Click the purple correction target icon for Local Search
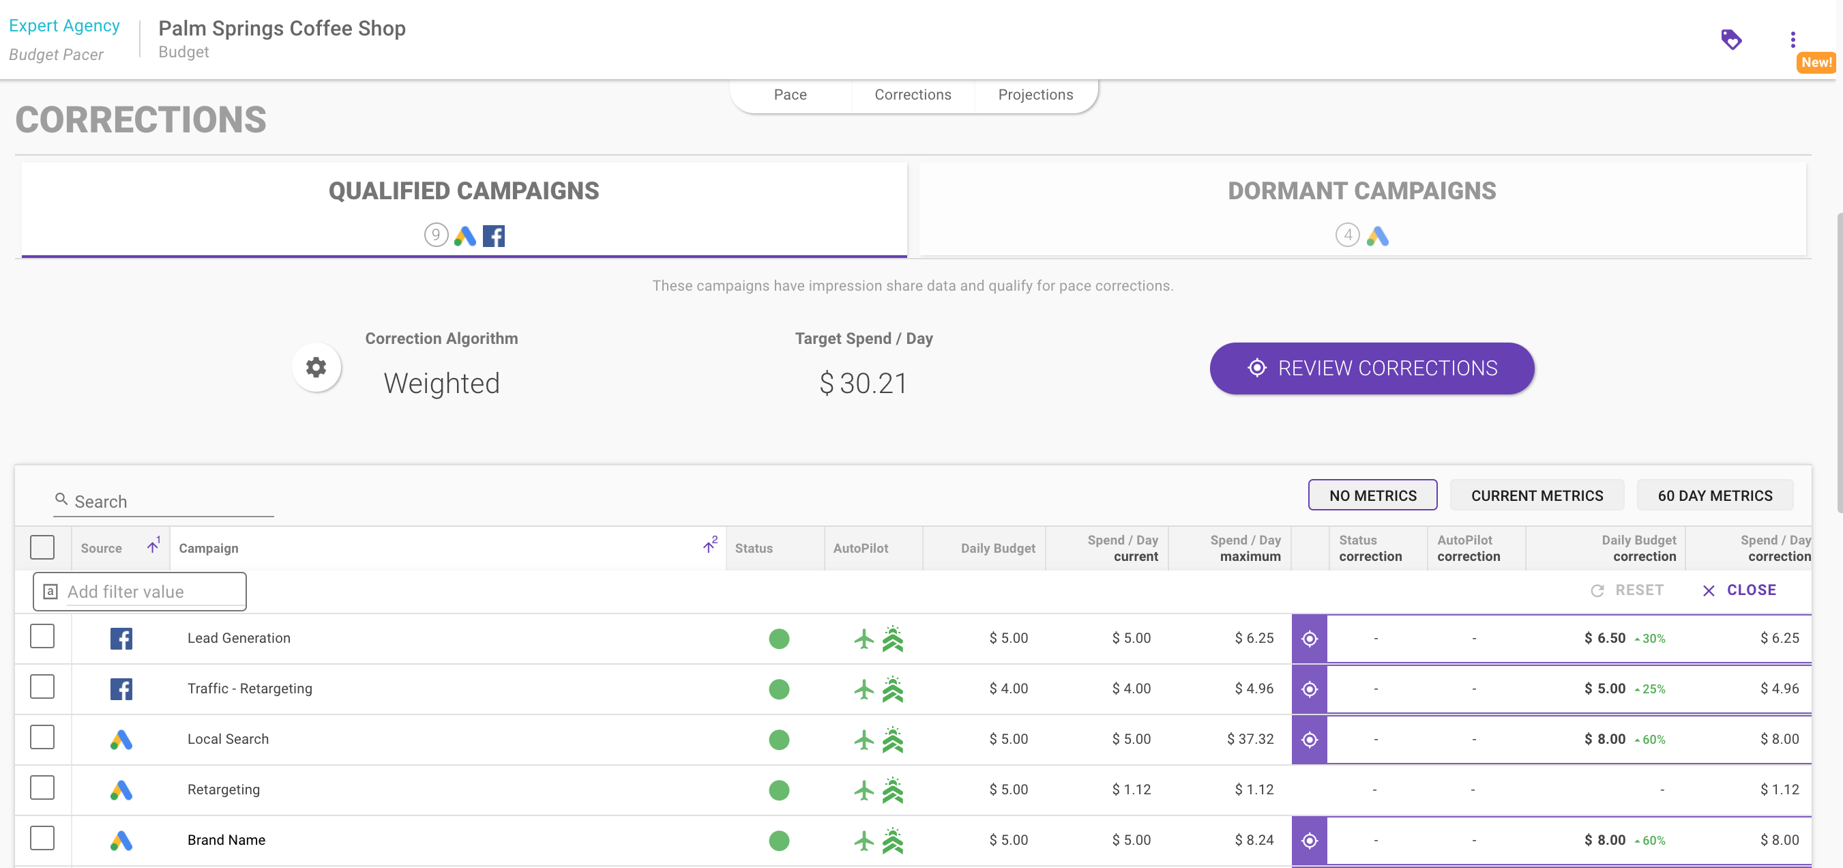1843x868 pixels. click(x=1310, y=739)
